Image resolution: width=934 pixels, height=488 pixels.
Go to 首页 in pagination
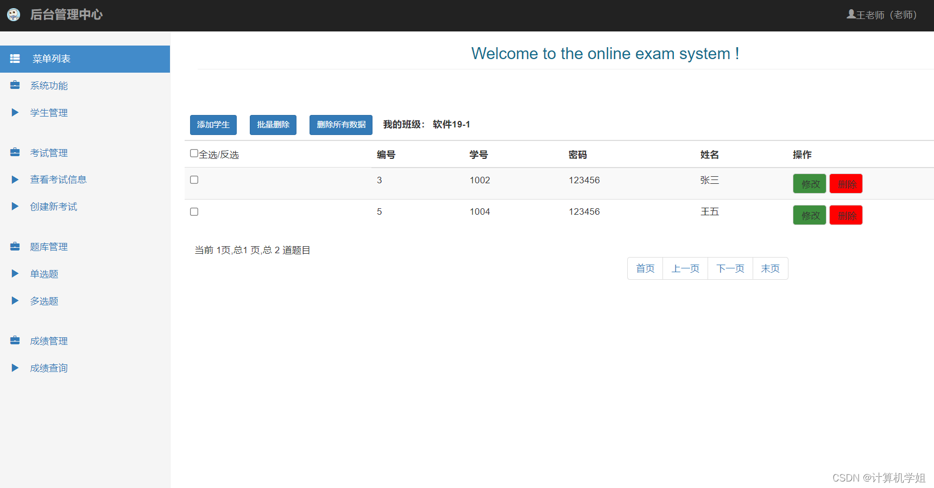(x=645, y=268)
